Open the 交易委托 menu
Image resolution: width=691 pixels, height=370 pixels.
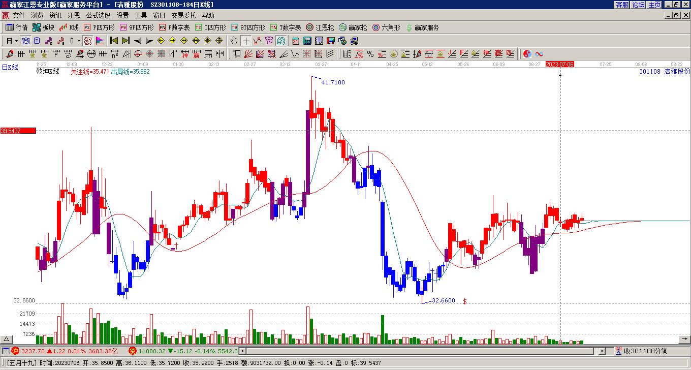tap(183, 16)
